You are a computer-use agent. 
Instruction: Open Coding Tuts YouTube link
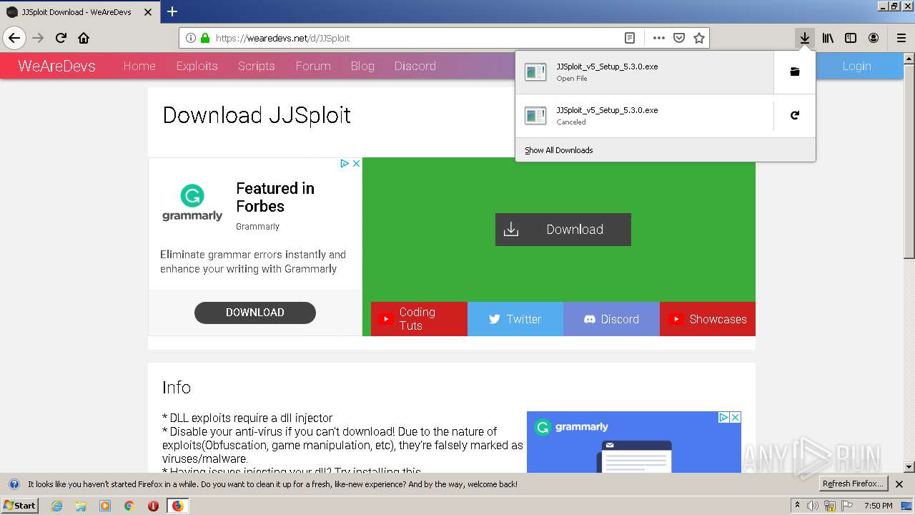[x=419, y=319]
